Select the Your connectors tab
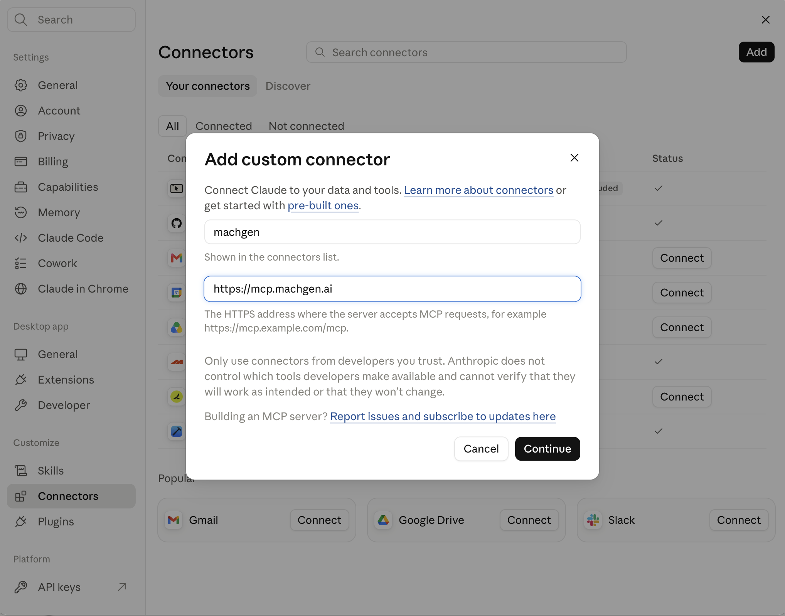Image resolution: width=785 pixels, height=616 pixels. tap(207, 86)
